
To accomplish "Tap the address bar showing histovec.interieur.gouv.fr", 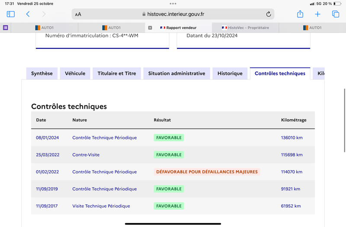I will click(173, 14).
